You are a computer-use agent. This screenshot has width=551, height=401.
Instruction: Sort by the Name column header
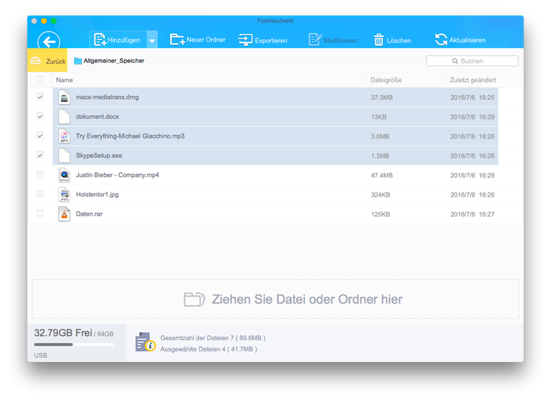[64, 80]
